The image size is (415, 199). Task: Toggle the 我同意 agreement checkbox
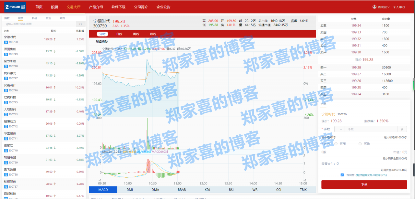click(x=342, y=175)
